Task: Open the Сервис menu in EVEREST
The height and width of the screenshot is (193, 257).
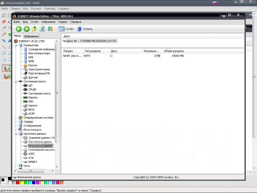Action: point(63,22)
